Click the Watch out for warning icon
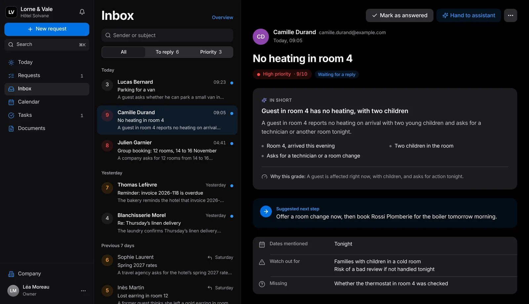 [262, 262]
